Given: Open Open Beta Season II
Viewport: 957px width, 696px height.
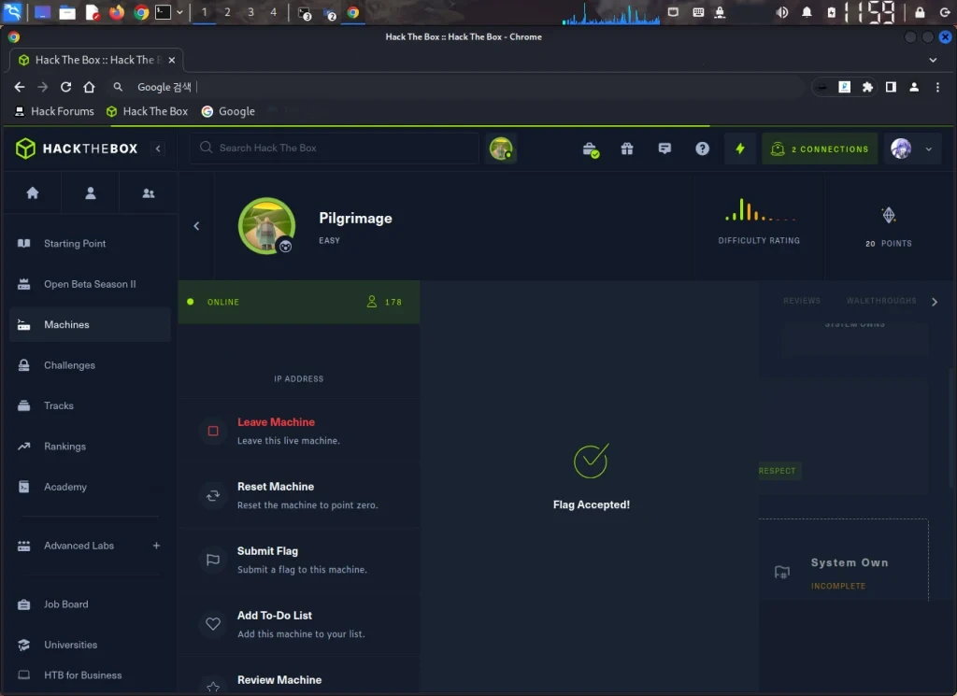Looking at the screenshot, I should pos(90,284).
